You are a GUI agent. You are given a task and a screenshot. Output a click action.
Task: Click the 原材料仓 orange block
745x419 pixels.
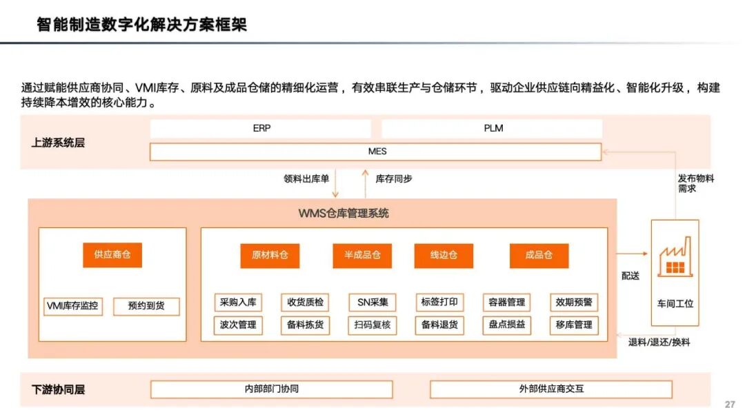[x=270, y=255]
